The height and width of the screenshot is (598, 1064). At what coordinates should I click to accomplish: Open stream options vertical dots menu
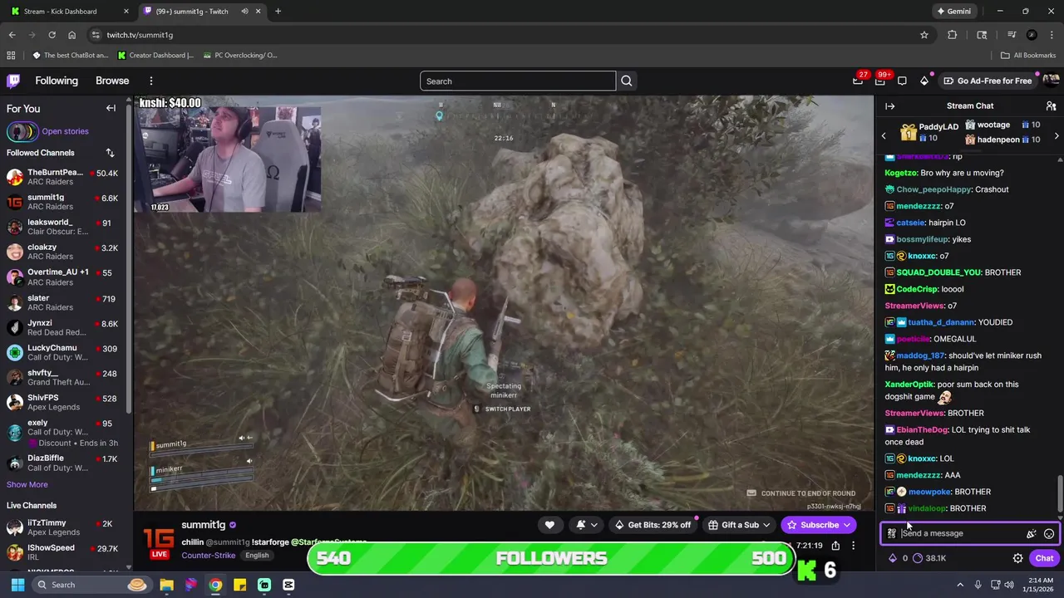click(853, 546)
